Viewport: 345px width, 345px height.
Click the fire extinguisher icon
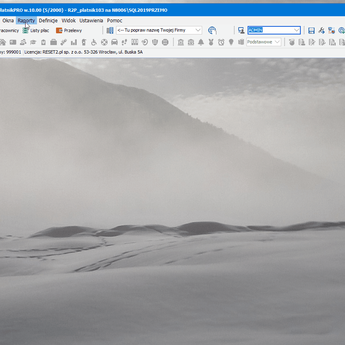[x=84, y=42]
